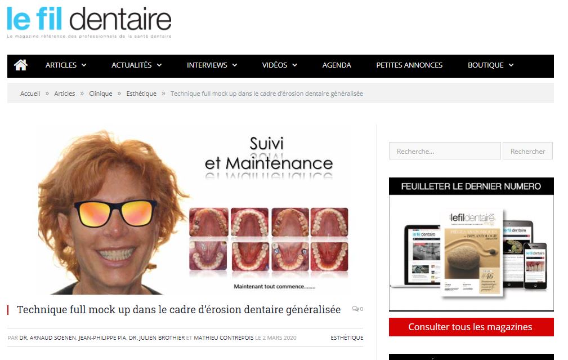Open the Esthétique breadcrumb link
The height and width of the screenshot is (360, 568).
click(141, 94)
